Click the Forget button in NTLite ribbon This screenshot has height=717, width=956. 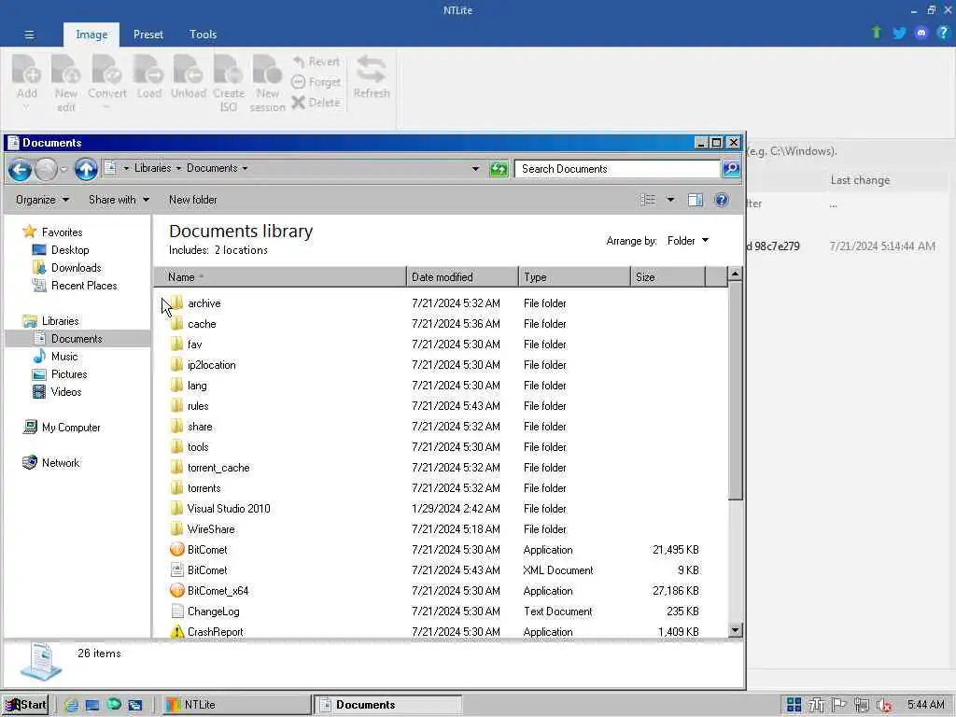tap(316, 82)
